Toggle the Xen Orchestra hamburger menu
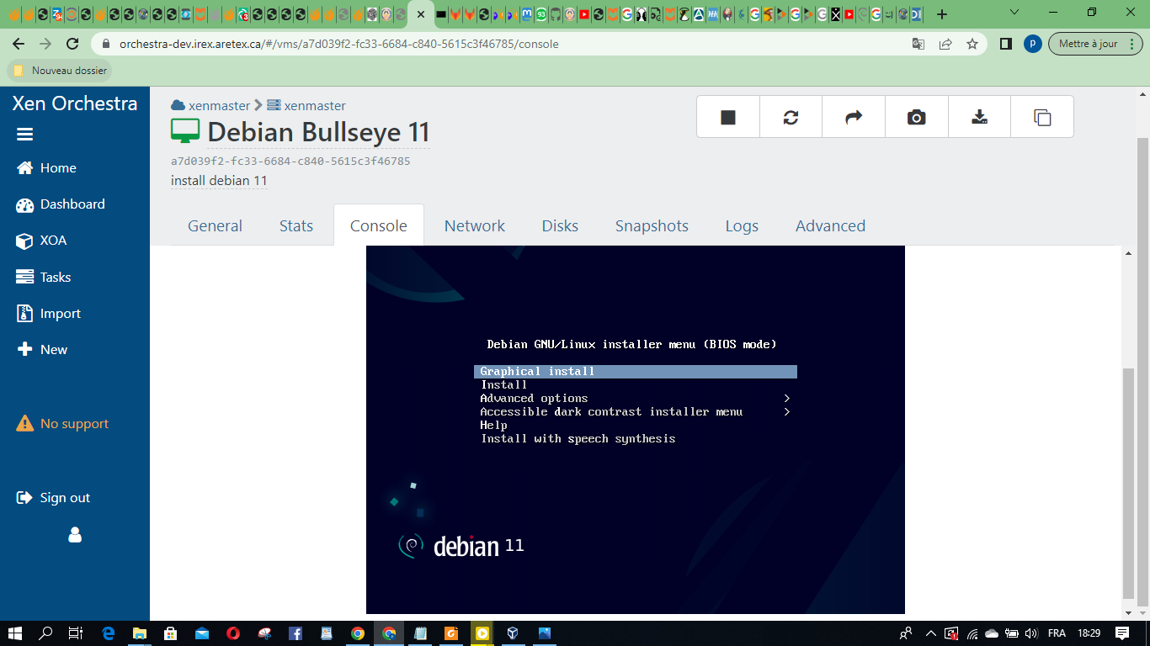This screenshot has width=1150, height=646. (24, 135)
